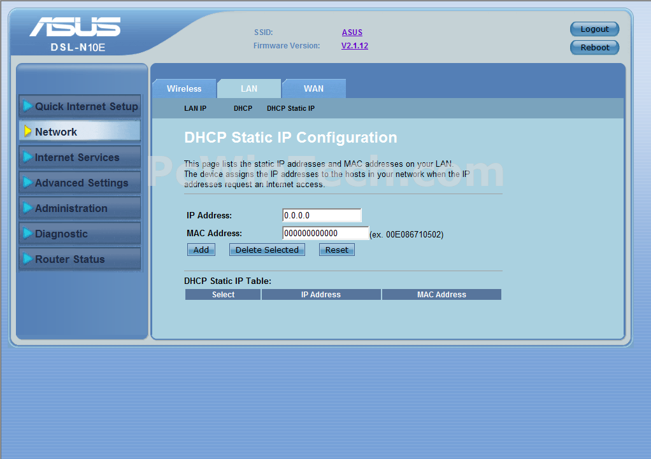Focus the MAC Address input field

coord(325,233)
